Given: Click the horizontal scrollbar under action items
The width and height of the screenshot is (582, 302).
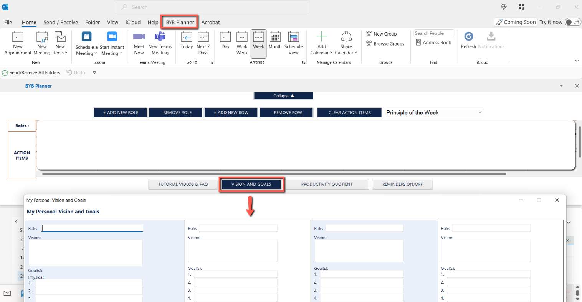Looking at the screenshot, I should point(274,174).
